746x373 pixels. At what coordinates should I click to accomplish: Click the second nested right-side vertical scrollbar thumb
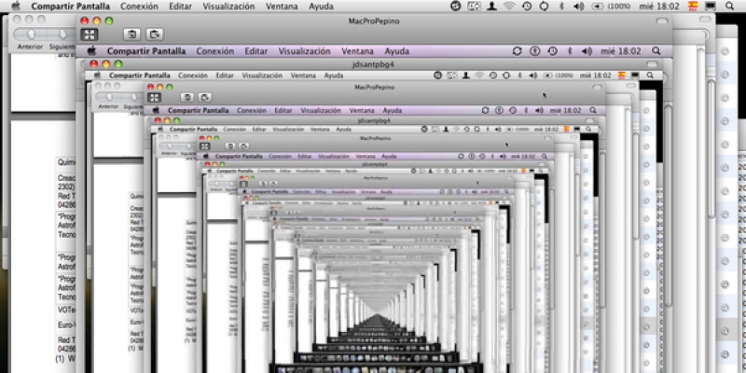coord(669,205)
